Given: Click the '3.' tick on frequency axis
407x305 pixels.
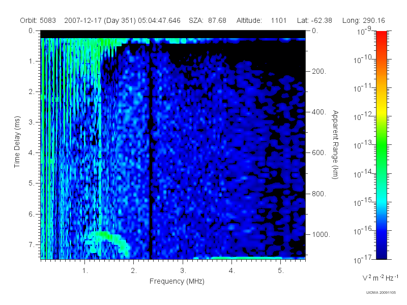Looking at the screenshot, I should (183, 271).
